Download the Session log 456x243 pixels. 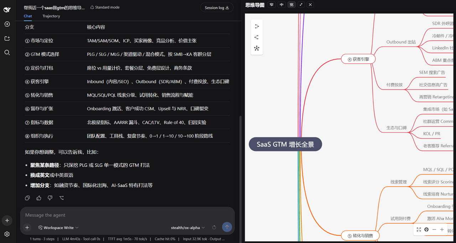[217, 7]
